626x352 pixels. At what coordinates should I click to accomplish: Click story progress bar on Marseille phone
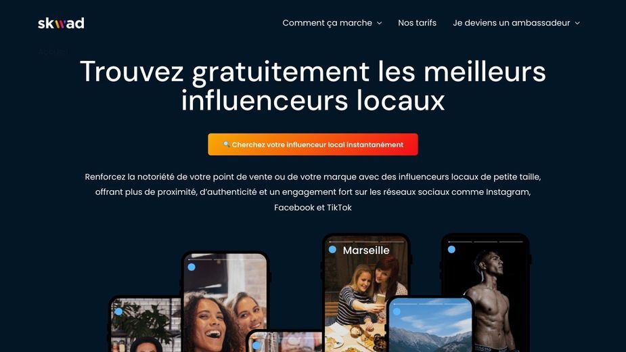(x=366, y=242)
